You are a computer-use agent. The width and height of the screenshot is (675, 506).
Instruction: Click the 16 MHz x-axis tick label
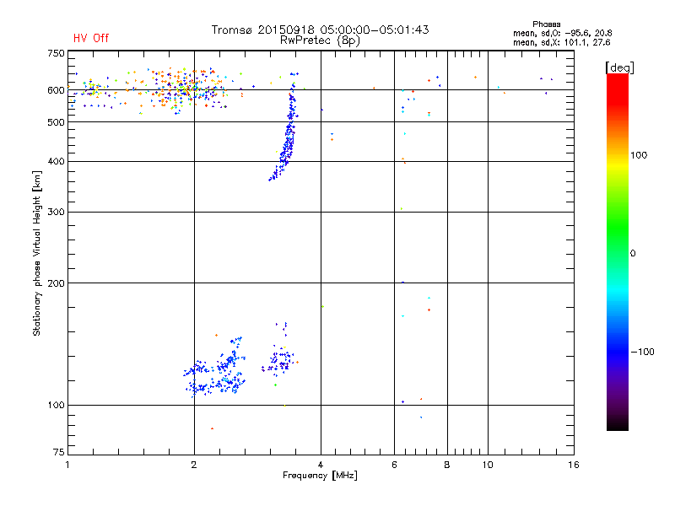click(574, 465)
